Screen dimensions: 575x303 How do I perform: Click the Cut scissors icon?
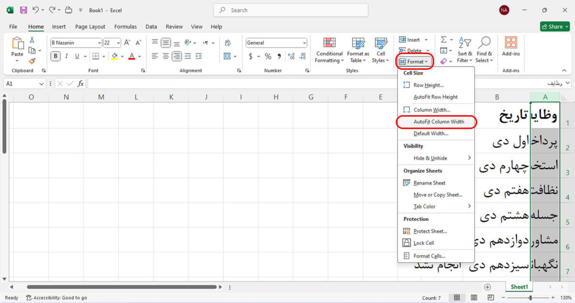tap(32, 40)
